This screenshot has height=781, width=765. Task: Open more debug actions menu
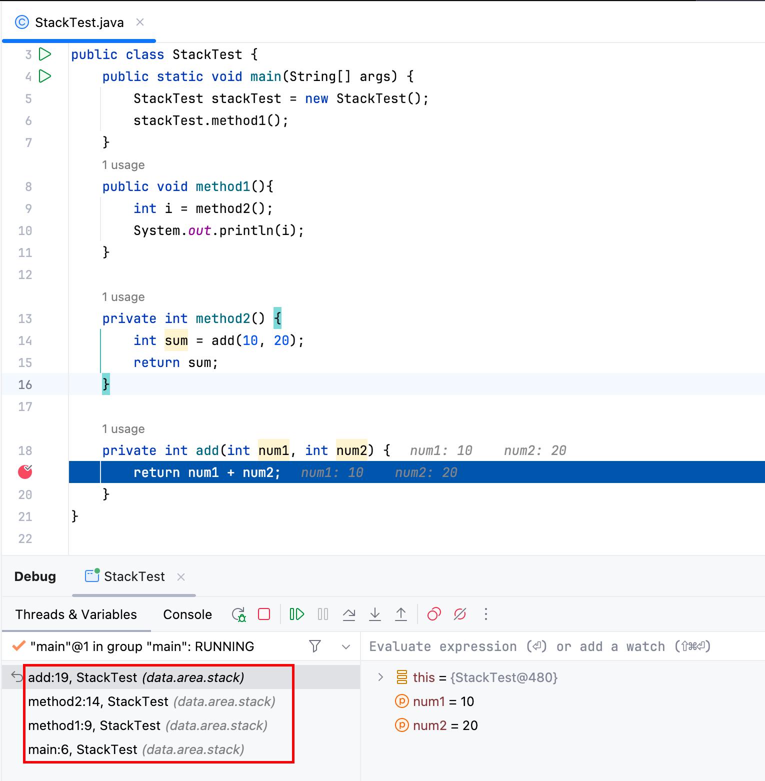tap(486, 614)
